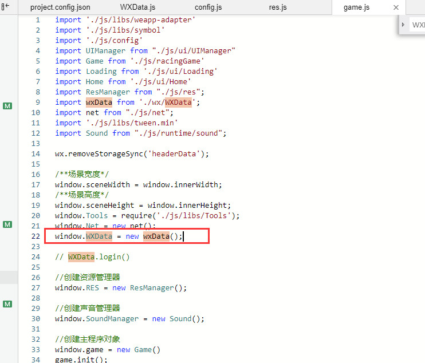Image resolution: width=425 pixels, height=363 pixels.
Task: Click UIManager identifier on line 4
Action: tap(105, 50)
